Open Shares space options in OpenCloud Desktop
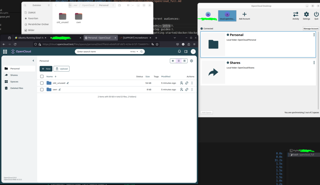The image size is (320, 185). [x=314, y=63]
